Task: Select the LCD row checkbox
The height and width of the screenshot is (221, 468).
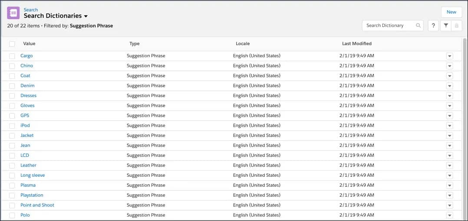Action: 12,156
